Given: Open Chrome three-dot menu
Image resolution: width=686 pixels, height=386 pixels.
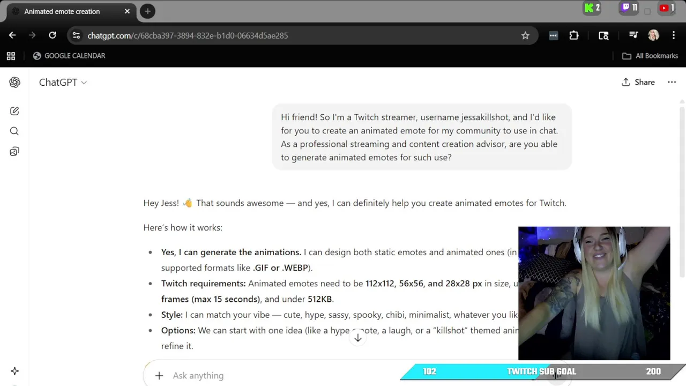Looking at the screenshot, I should tap(674, 35).
